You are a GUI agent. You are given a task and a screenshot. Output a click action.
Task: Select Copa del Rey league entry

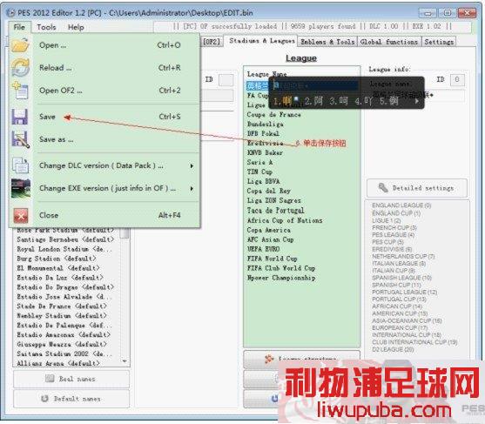click(x=268, y=191)
